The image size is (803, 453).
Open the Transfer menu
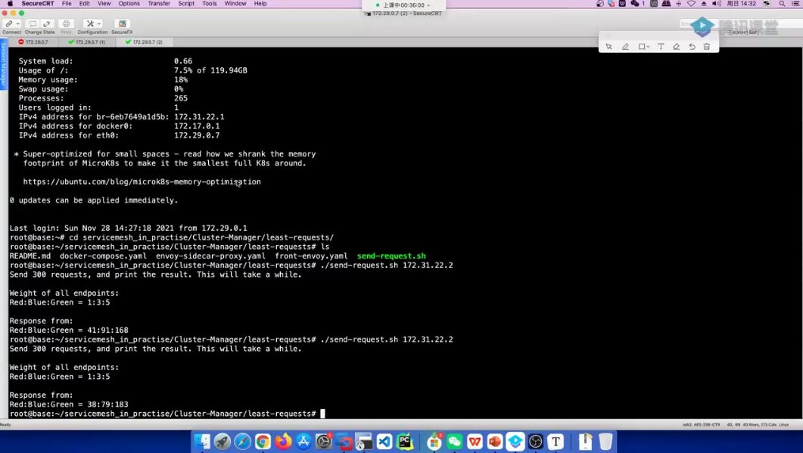pyautogui.click(x=159, y=4)
